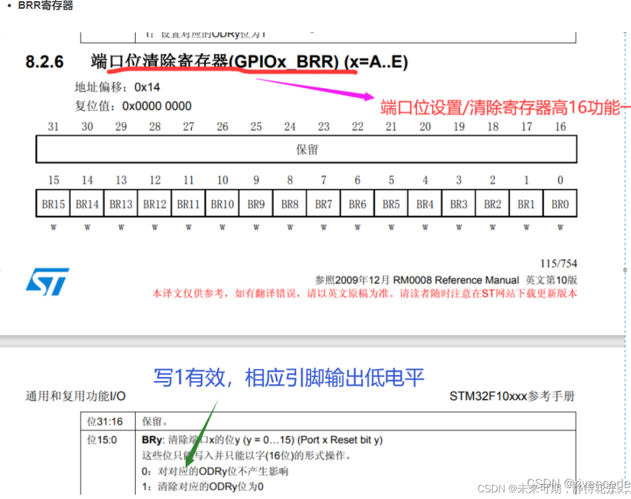Click the w access label under BR0
Image resolution: width=631 pixels, height=499 pixels.
(560, 227)
